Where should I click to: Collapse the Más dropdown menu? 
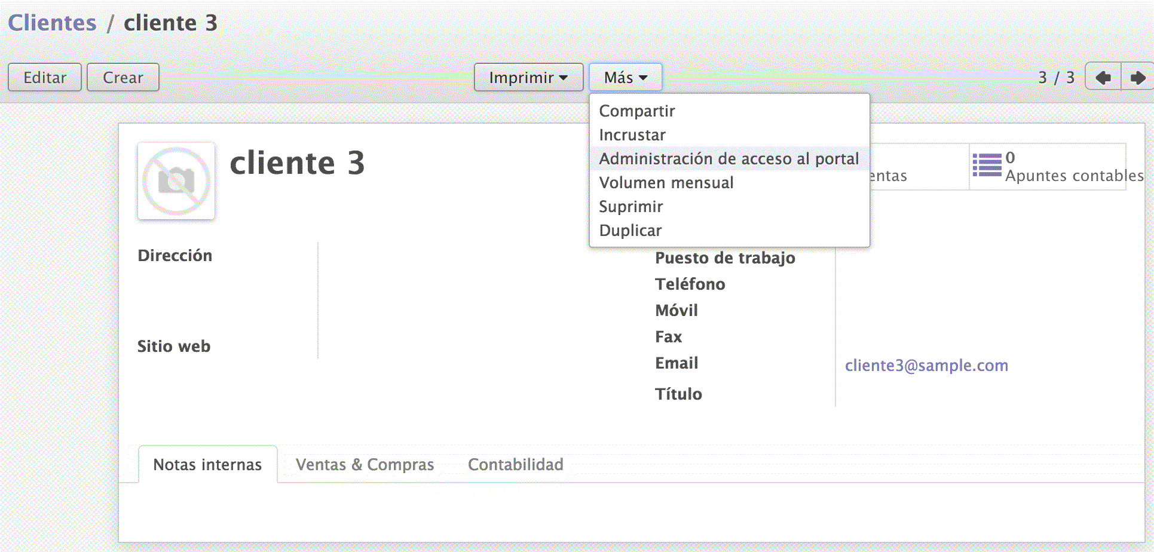[x=625, y=78]
